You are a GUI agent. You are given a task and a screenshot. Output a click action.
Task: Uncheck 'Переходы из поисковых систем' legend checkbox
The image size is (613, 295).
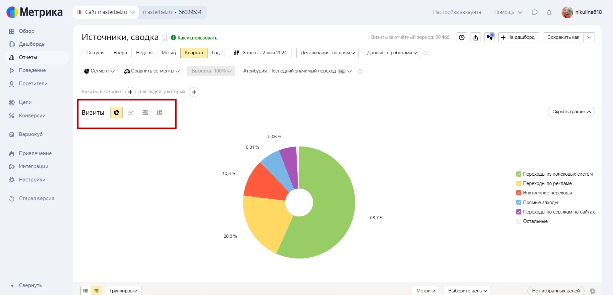coord(519,174)
